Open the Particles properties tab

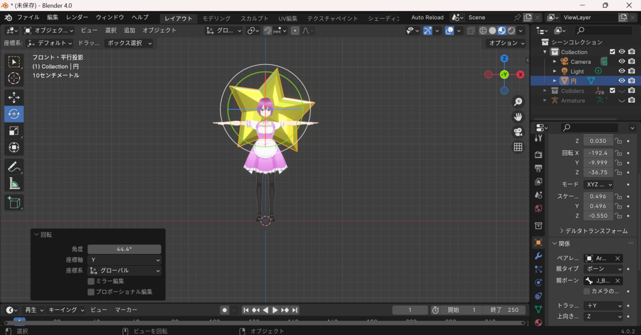pos(538,269)
